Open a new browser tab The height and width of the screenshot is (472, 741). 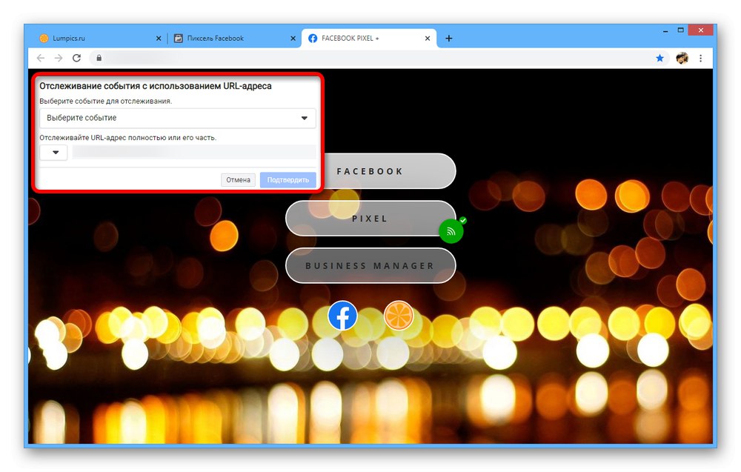point(449,39)
